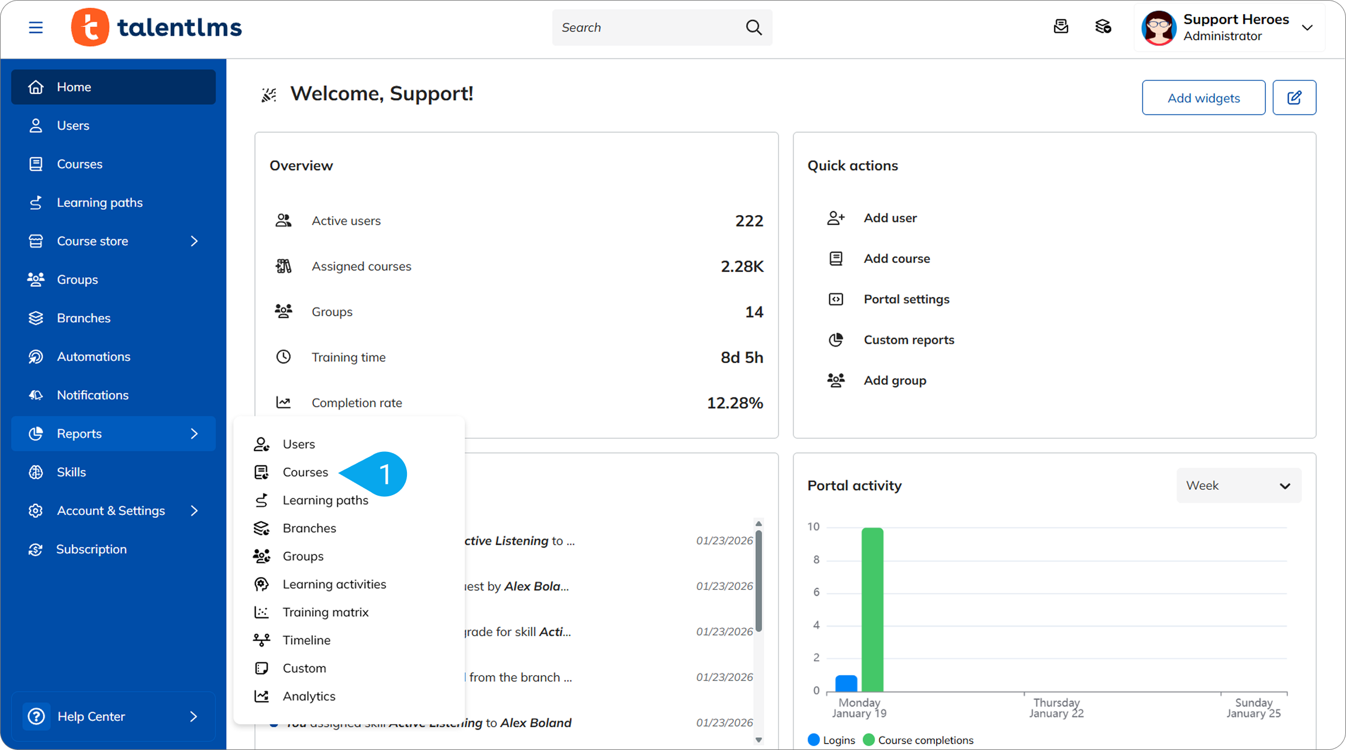Click the Custom reports pie chart icon
Viewport: 1346px width, 750px height.
836,340
